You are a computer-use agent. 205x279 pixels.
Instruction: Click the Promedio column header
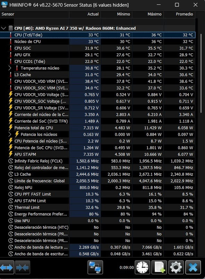pyautogui.click(x=180, y=14)
